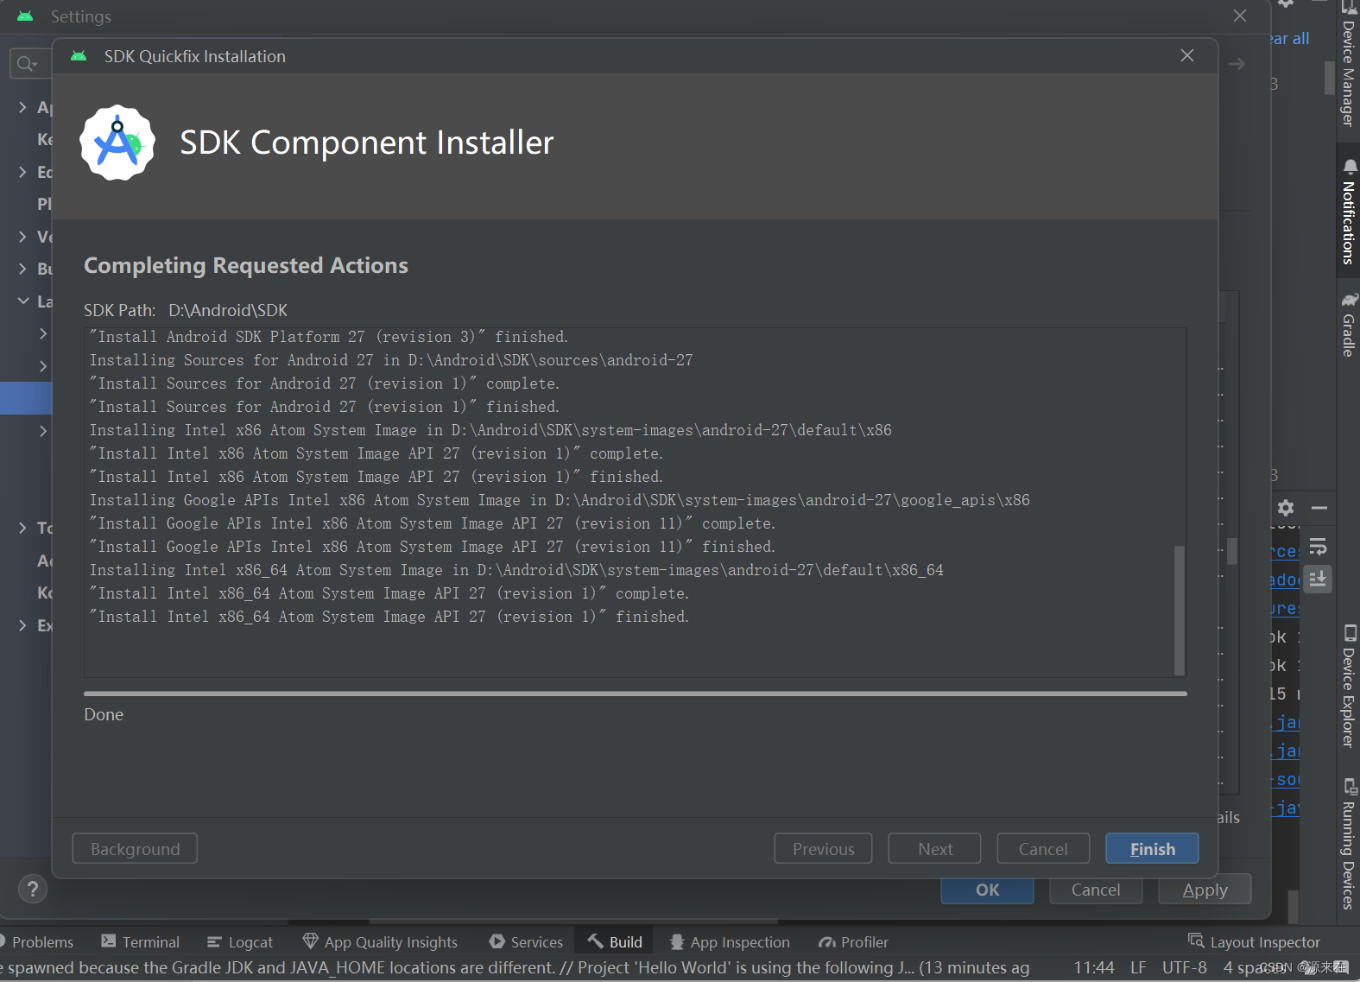The width and height of the screenshot is (1360, 982).
Task: Expand the settings tree item starting with Ed
Action: tap(22, 172)
